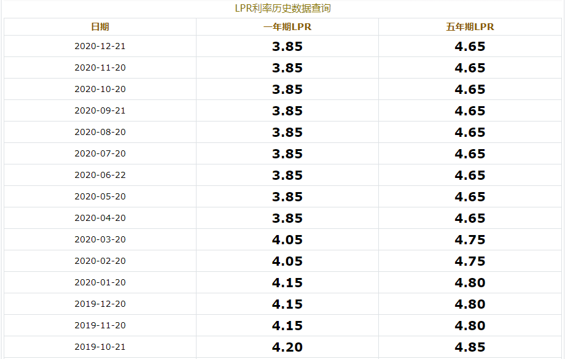Click the one-year 4.05 value for 2020-02-20
The height and width of the screenshot is (359, 565).
tap(287, 261)
